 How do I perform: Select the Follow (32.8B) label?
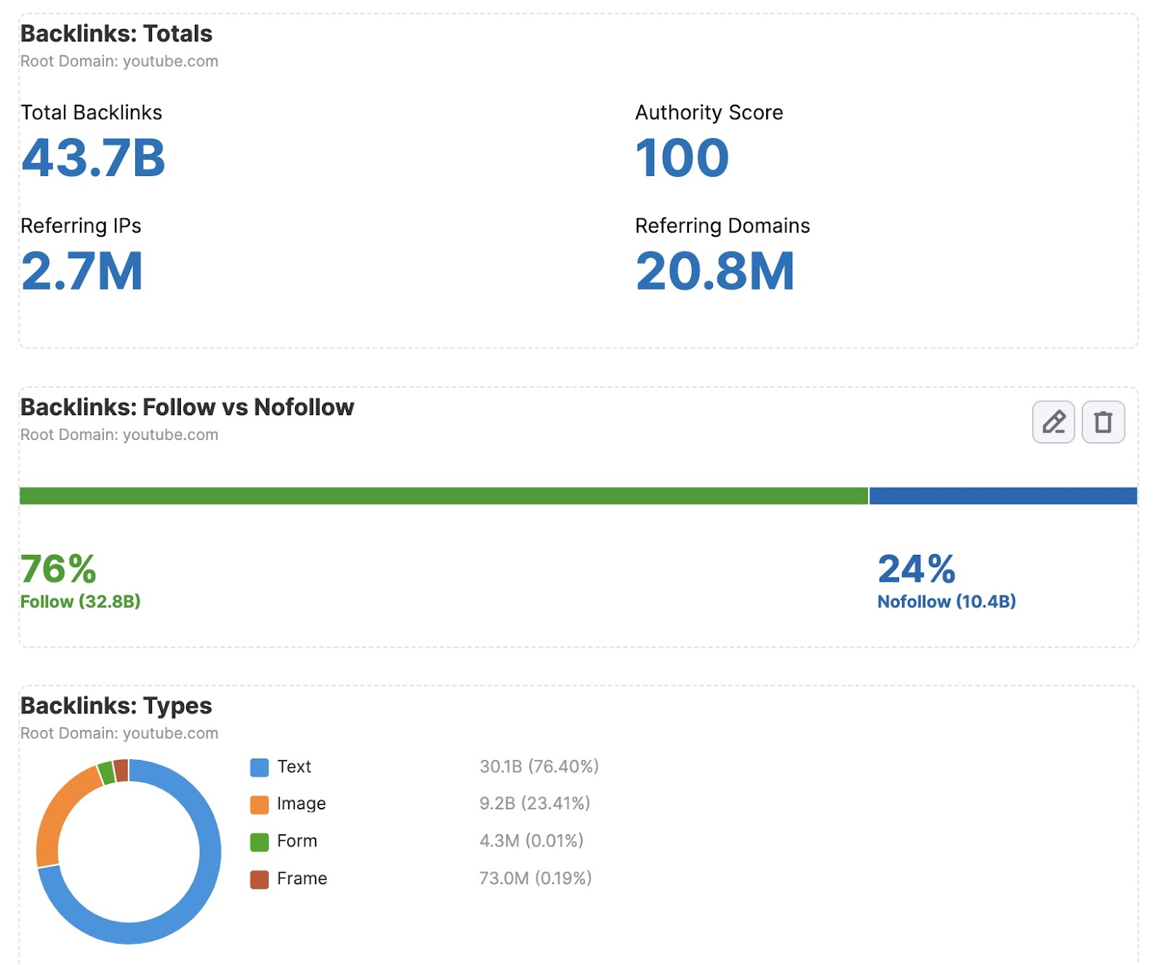(x=81, y=601)
